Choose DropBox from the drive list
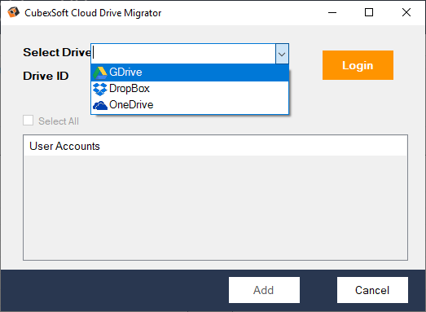The height and width of the screenshot is (312, 426). [190, 89]
